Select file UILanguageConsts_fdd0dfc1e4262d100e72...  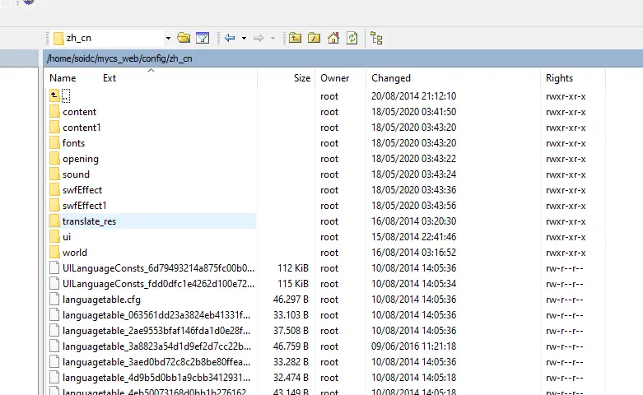(158, 284)
